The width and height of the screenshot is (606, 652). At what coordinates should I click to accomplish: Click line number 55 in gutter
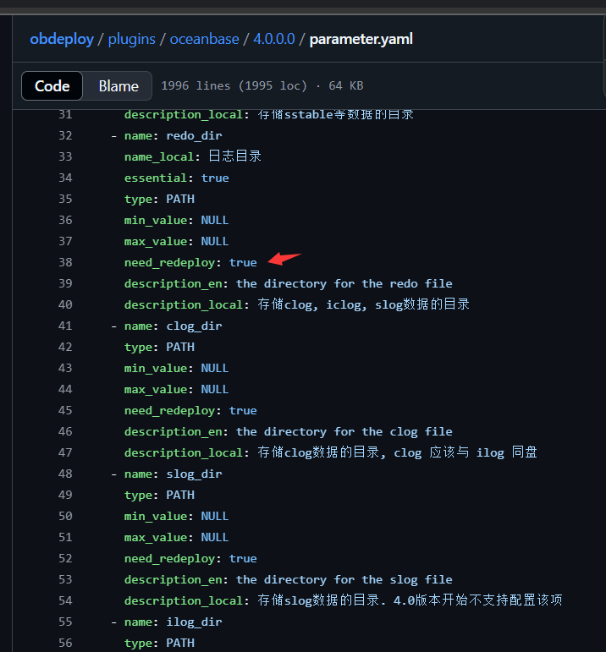[65, 622]
